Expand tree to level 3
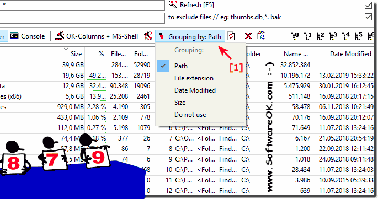 [333, 36]
